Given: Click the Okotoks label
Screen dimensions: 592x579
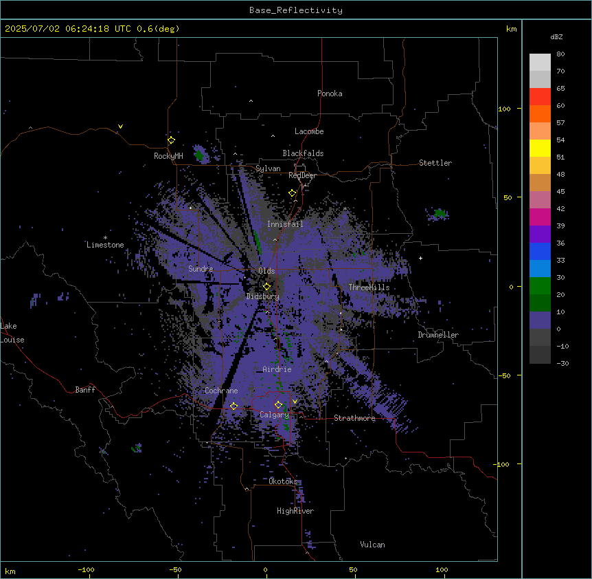Looking at the screenshot, I should click(283, 481).
